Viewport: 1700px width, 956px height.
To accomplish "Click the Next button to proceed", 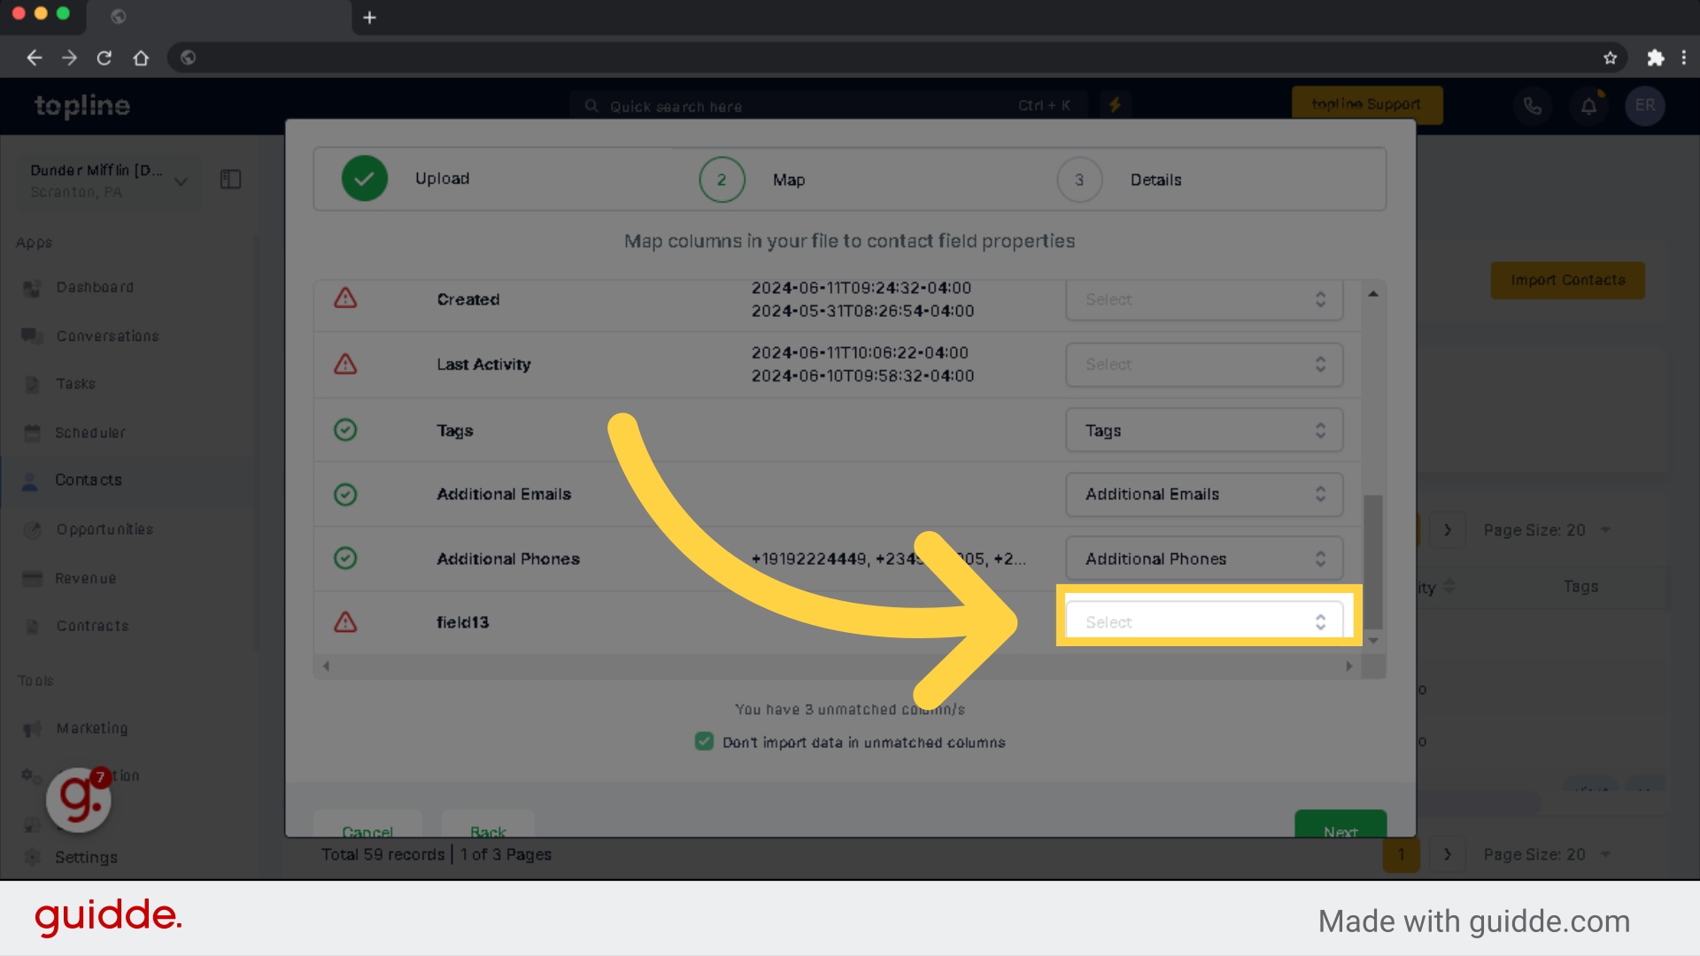I will [x=1341, y=831].
